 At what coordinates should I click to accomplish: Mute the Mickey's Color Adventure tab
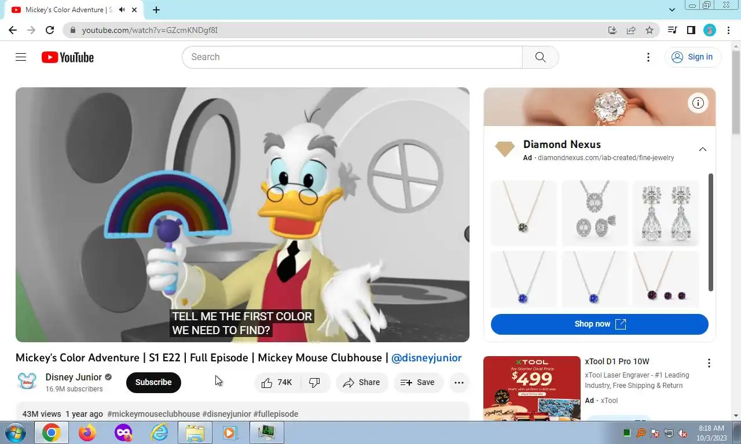coord(122,10)
